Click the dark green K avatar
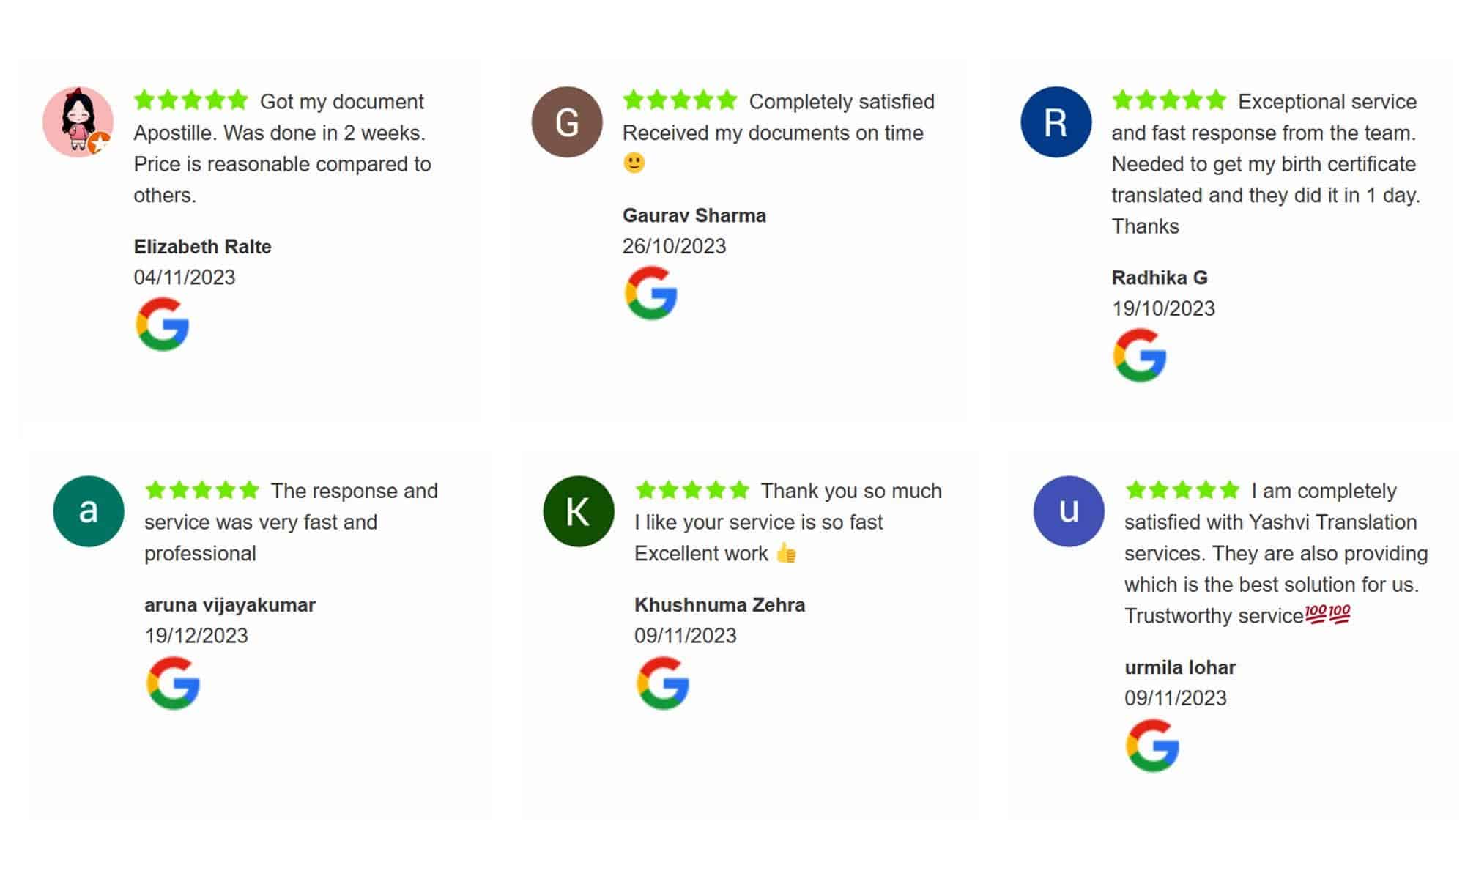This screenshot has width=1465, height=879. [578, 511]
